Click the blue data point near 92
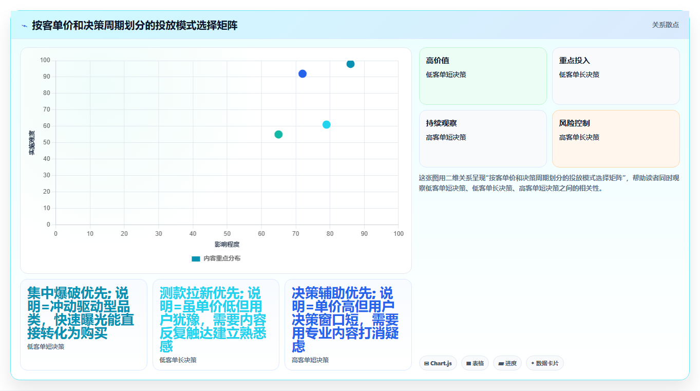The width and height of the screenshot is (700, 391). pyautogui.click(x=302, y=73)
